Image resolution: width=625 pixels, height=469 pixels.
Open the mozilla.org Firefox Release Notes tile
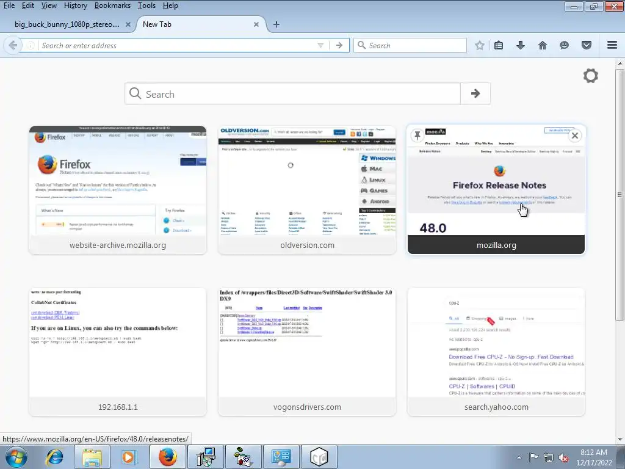click(496, 190)
